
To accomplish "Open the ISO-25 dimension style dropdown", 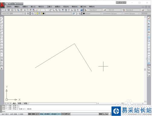I will (x=121, y=10).
